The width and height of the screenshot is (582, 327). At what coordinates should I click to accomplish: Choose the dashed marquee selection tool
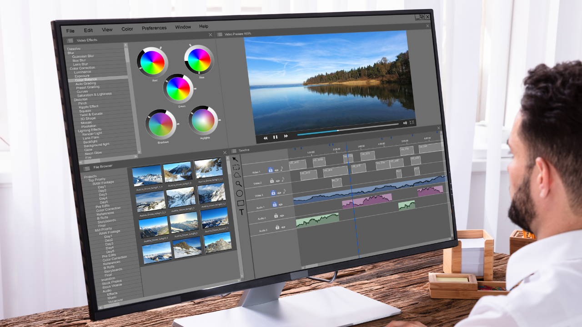(236, 167)
